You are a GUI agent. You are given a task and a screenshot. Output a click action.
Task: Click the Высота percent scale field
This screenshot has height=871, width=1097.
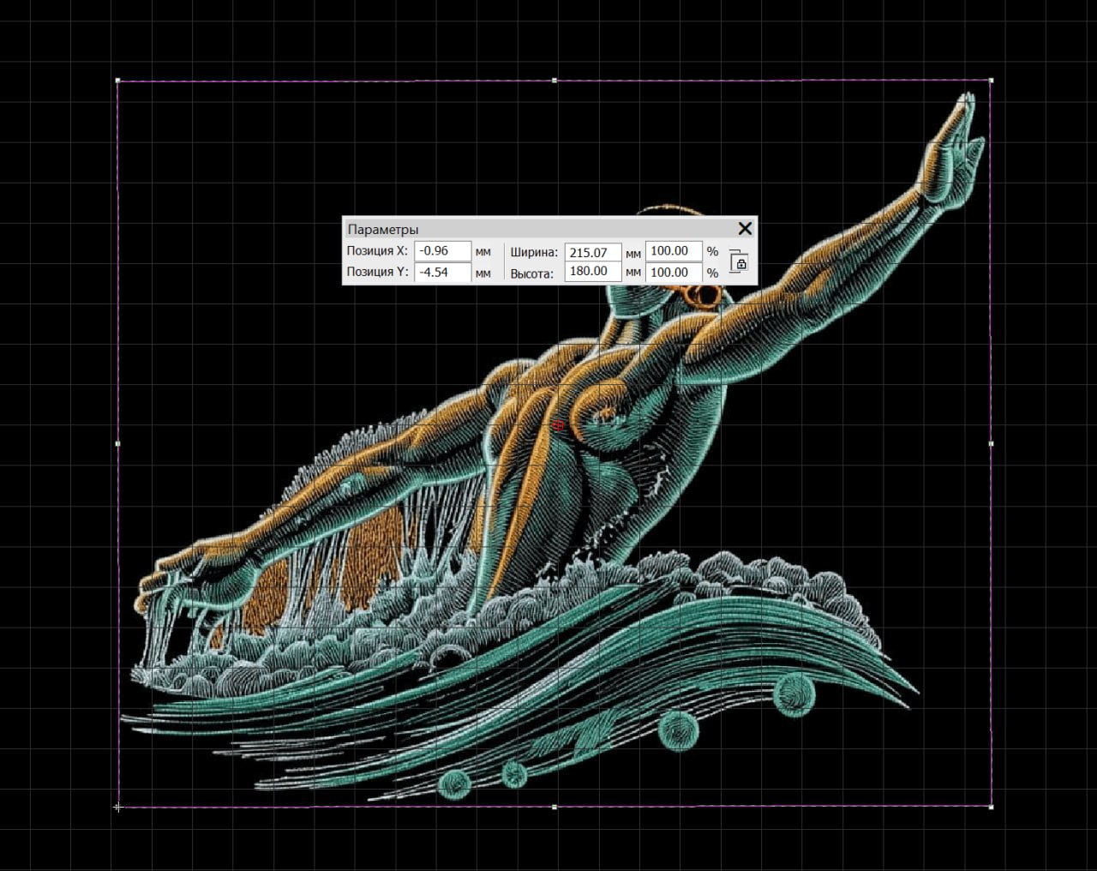[x=673, y=273]
